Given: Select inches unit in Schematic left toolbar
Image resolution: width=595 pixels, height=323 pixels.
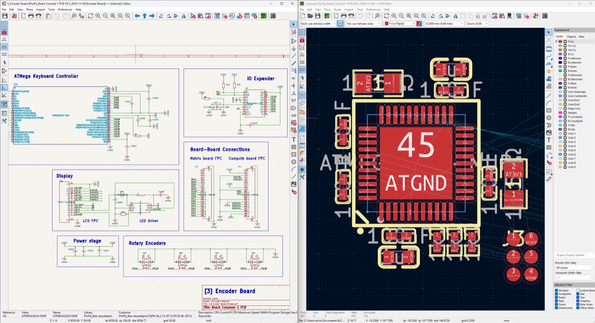Looking at the screenshot, I should pyautogui.click(x=4, y=39).
